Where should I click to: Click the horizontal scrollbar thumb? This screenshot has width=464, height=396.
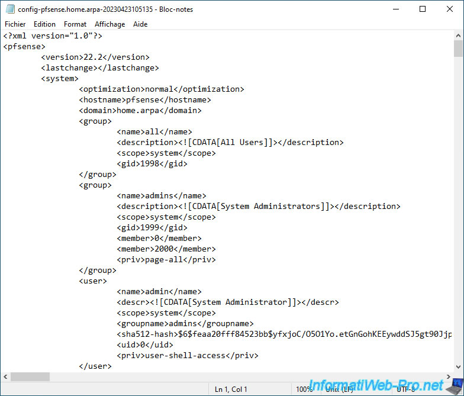(x=30, y=376)
